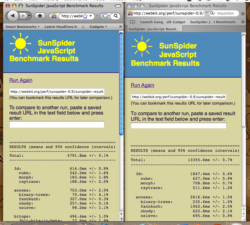
Task: Click the '3d: 614.0ms' row in the left window
Action: coord(61,169)
